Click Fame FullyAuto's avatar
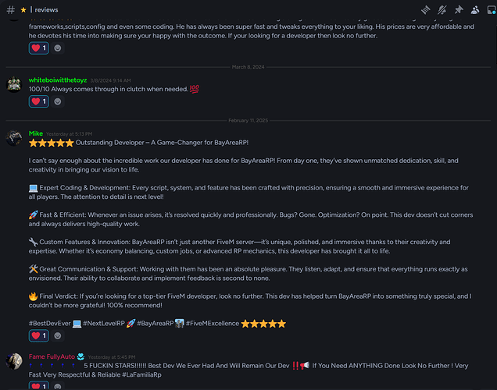 click(x=14, y=361)
